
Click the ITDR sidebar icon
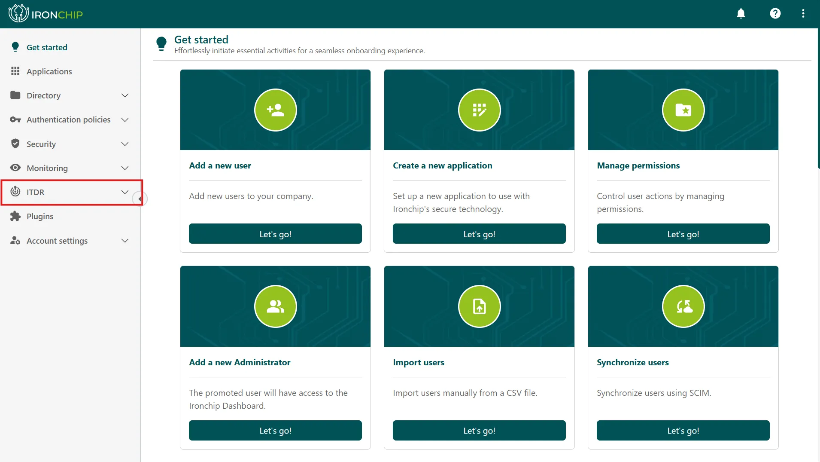click(15, 191)
